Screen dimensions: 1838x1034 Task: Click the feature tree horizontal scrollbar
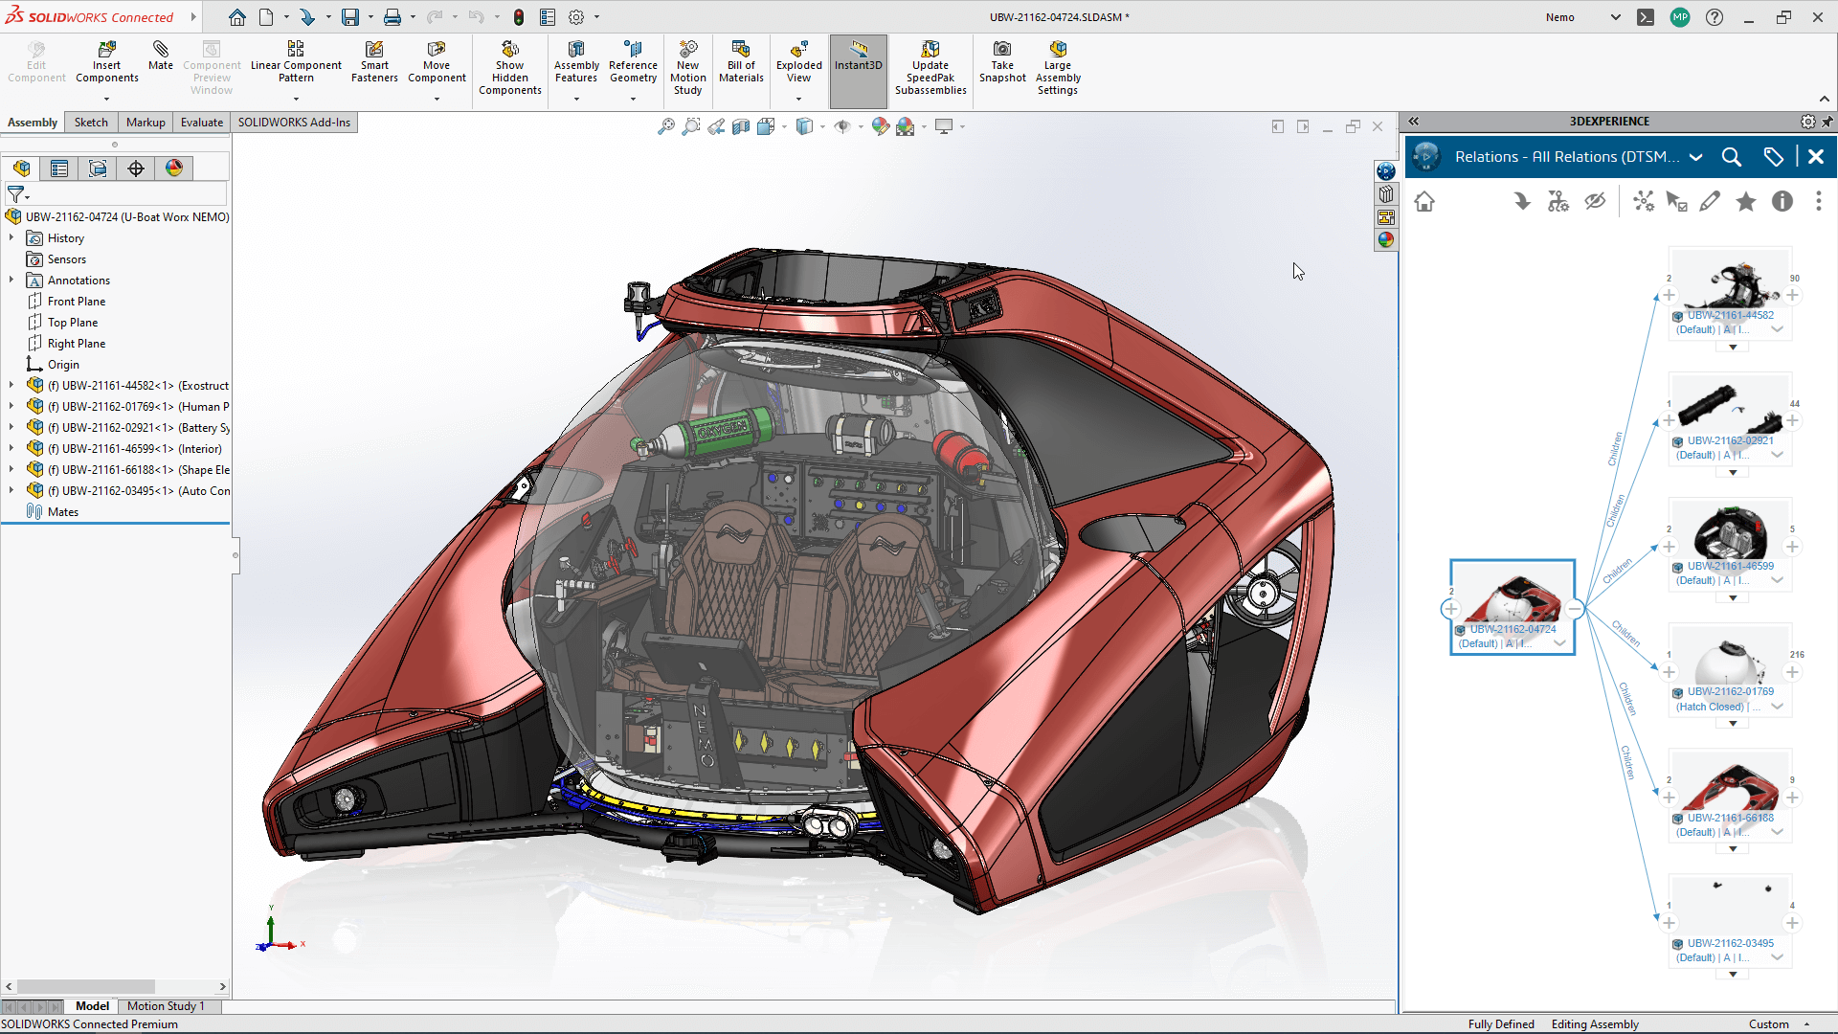coord(86,986)
